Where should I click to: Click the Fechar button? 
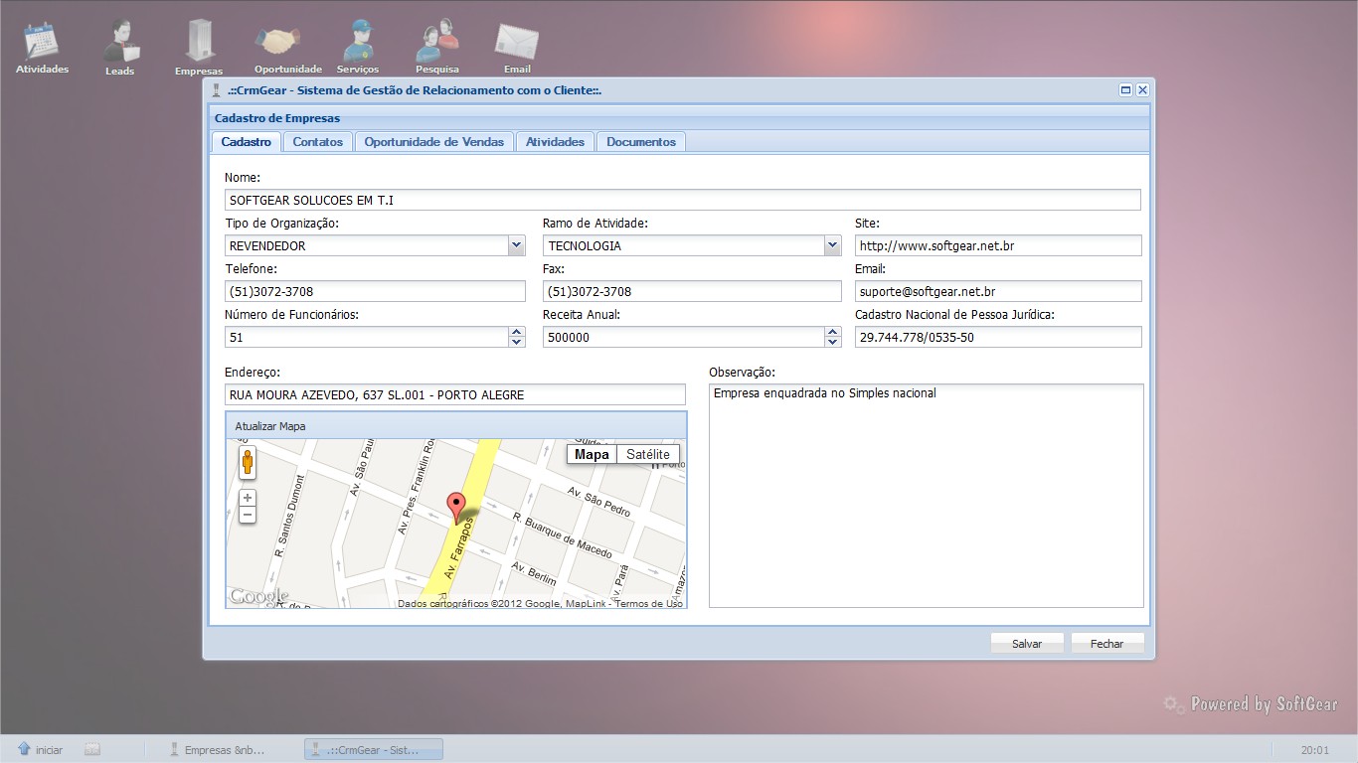click(1106, 644)
